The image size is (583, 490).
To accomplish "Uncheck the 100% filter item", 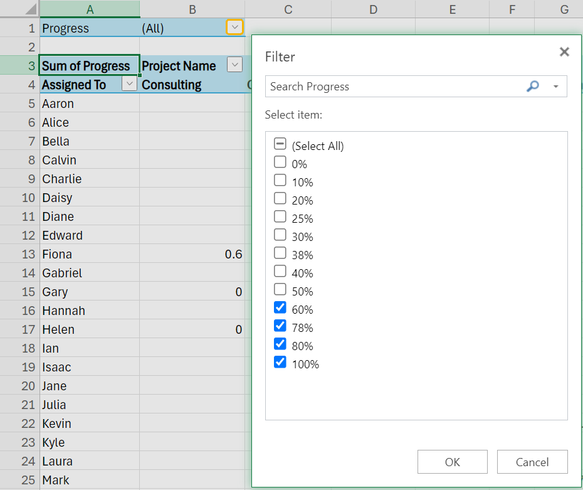I will click(x=280, y=362).
